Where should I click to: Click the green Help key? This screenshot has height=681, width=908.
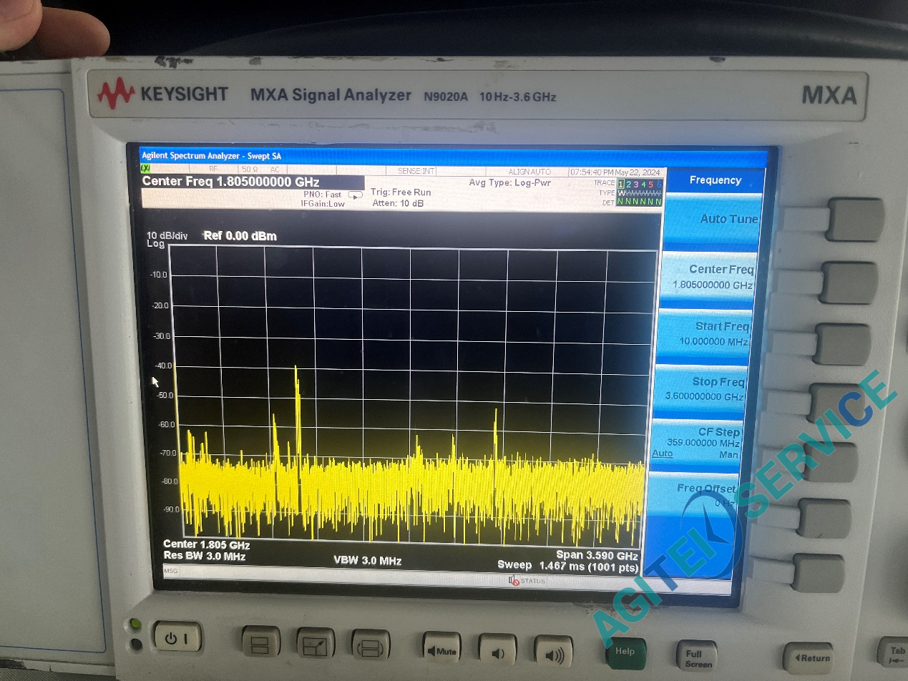click(626, 653)
